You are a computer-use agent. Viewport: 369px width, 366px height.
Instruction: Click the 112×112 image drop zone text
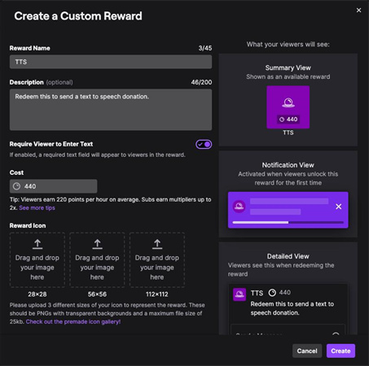[157, 268]
